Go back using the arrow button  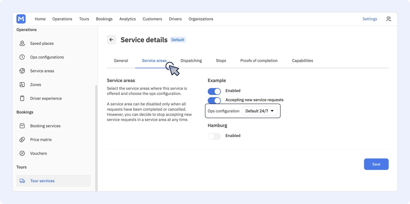tap(111, 40)
